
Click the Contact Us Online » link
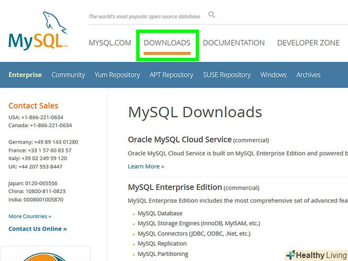[x=37, y=229]
